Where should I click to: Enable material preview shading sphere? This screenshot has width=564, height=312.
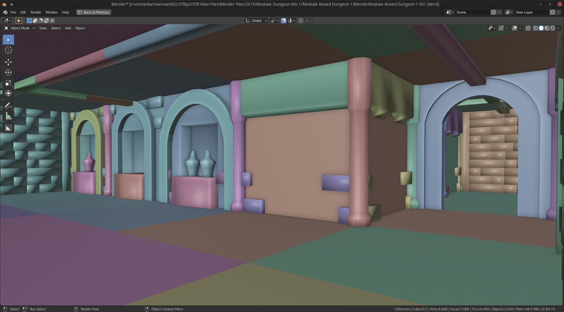tap(548, 28)
